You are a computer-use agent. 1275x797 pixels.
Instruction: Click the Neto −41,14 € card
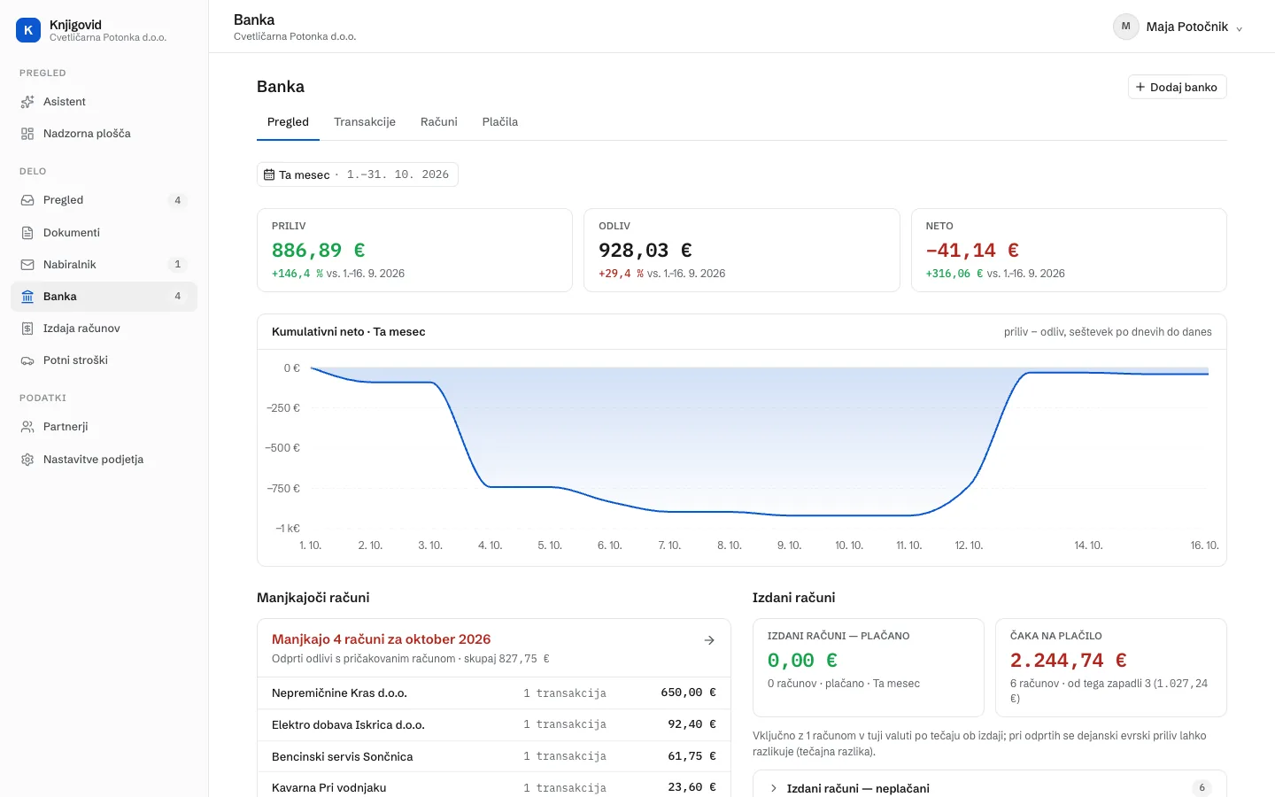(1069, 250)
